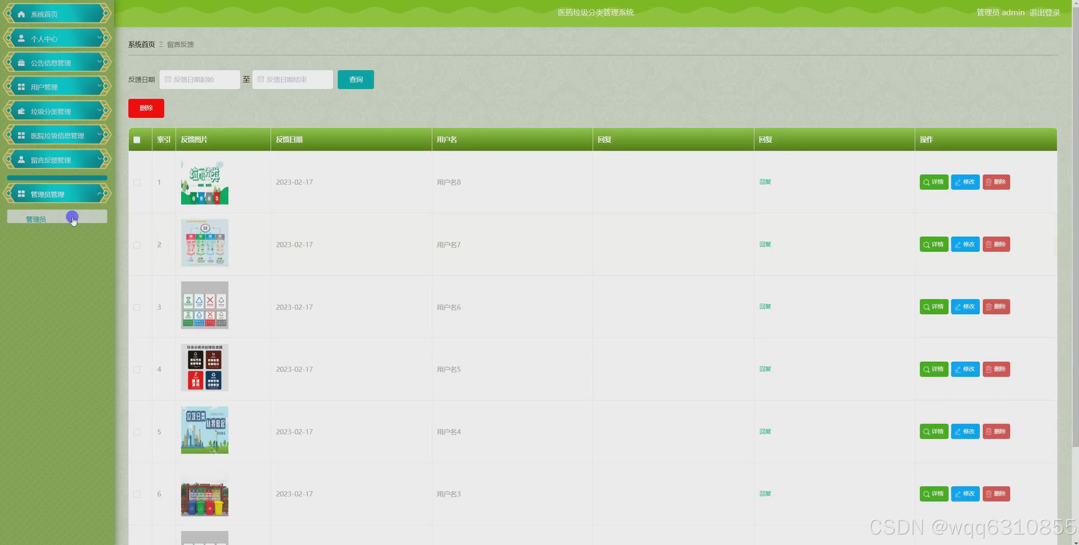Click magnifier icon on 详情 for 用户名7
Image resolution: width=1079 pixels, height=545 pixels.
tap(927, 245)
